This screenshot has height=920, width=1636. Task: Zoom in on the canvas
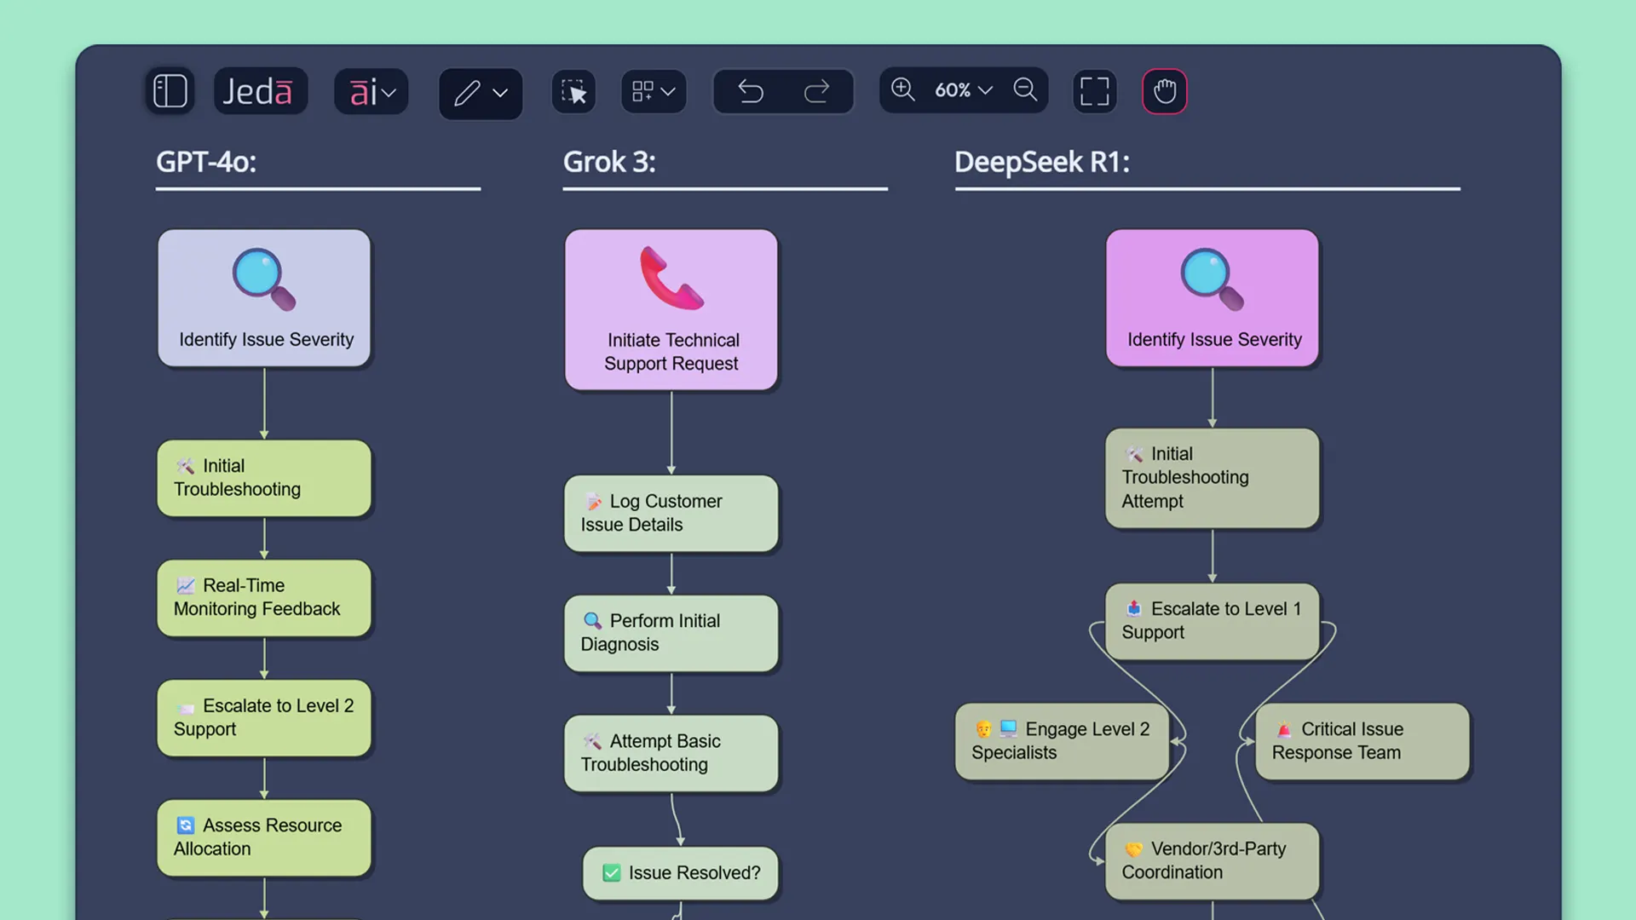pyautogui.click(x=902, y=89)
